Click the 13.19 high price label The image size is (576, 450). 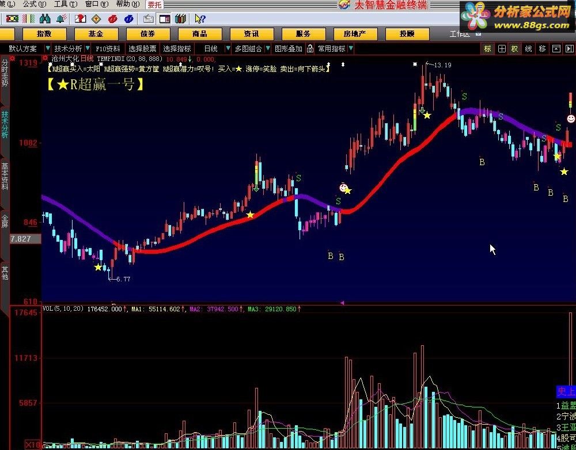coord(442,65)
